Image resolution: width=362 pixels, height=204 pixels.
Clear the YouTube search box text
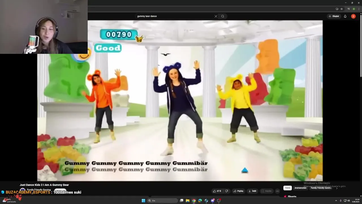(216, 16)
